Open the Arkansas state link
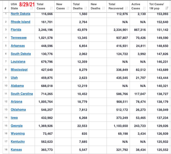171x154 pixels. (x=18, y=46)
